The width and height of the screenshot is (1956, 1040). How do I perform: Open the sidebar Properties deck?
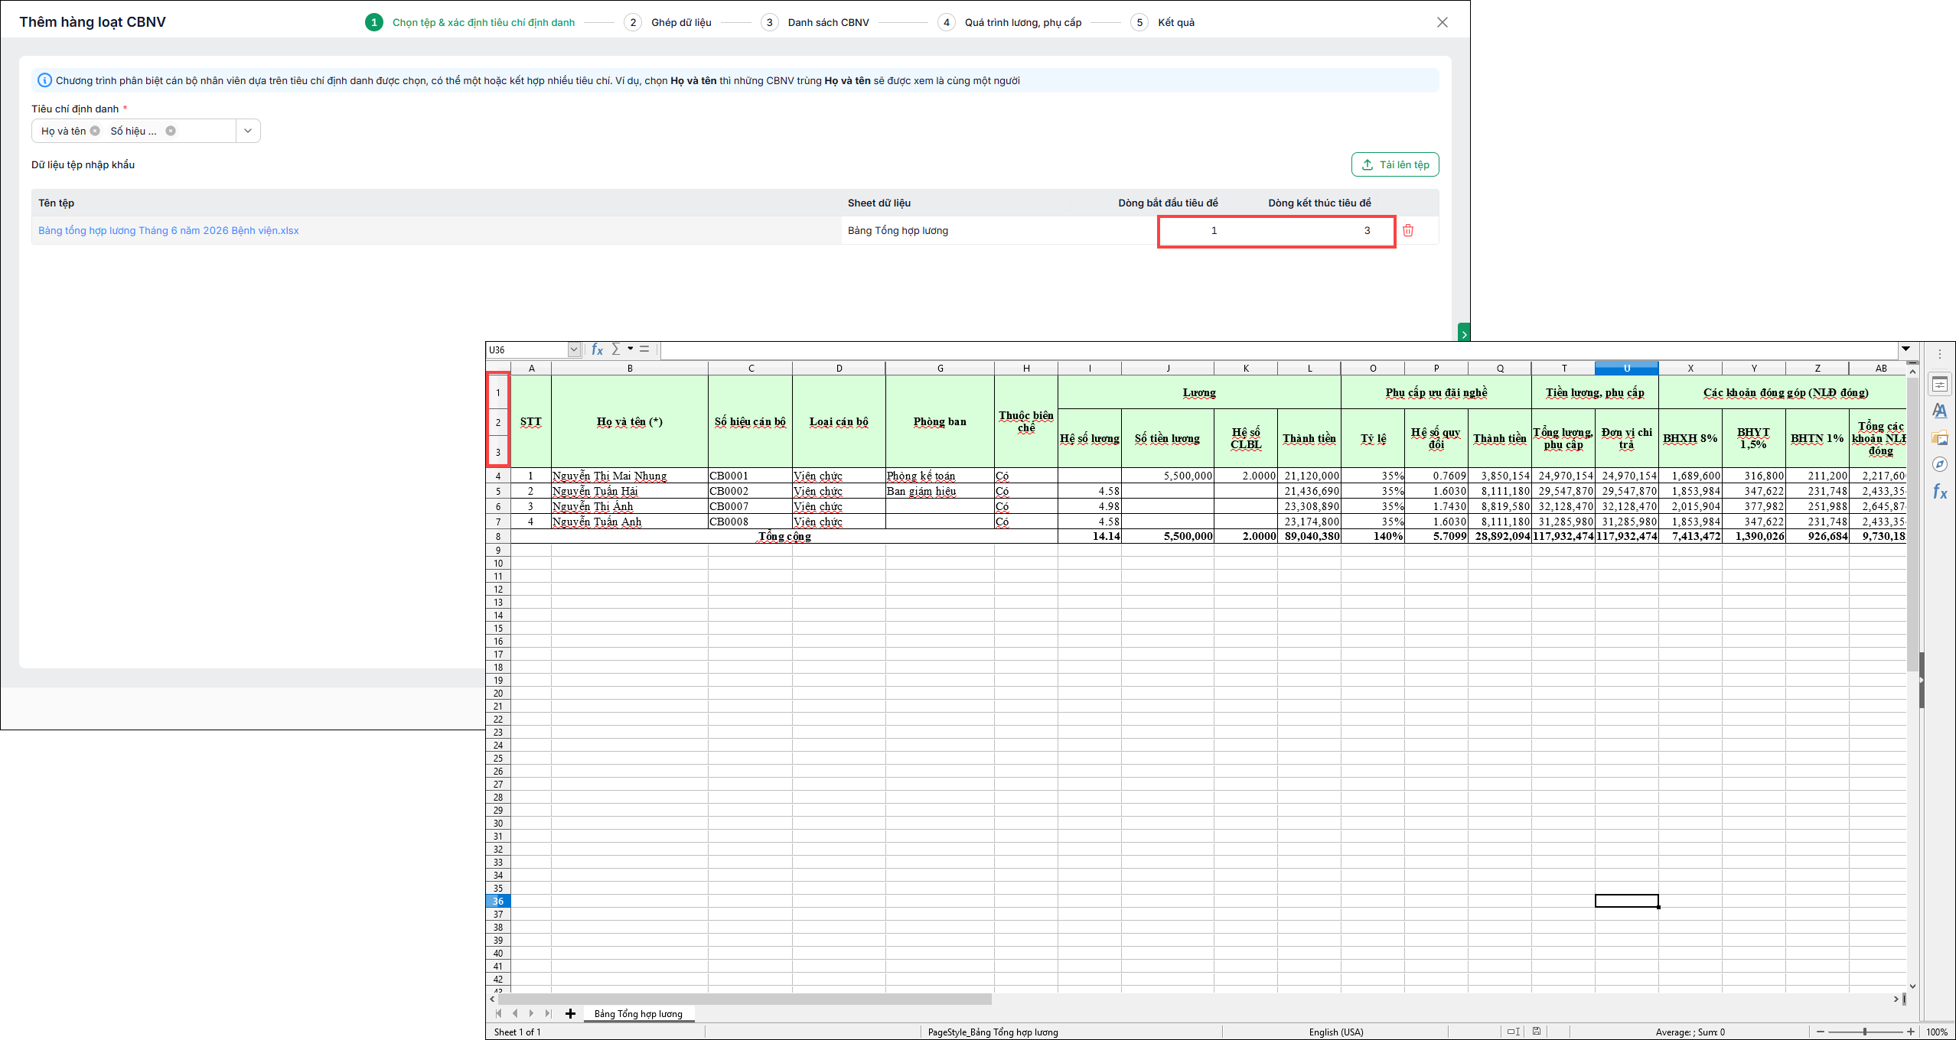click(1939, 384)
